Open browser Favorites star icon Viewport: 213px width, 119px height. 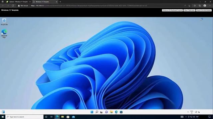195,6
